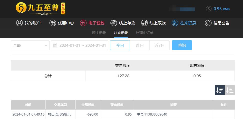Click the calendar icon in date field
The width and height of the screenshot is (243, 119).
click(55, 45)
